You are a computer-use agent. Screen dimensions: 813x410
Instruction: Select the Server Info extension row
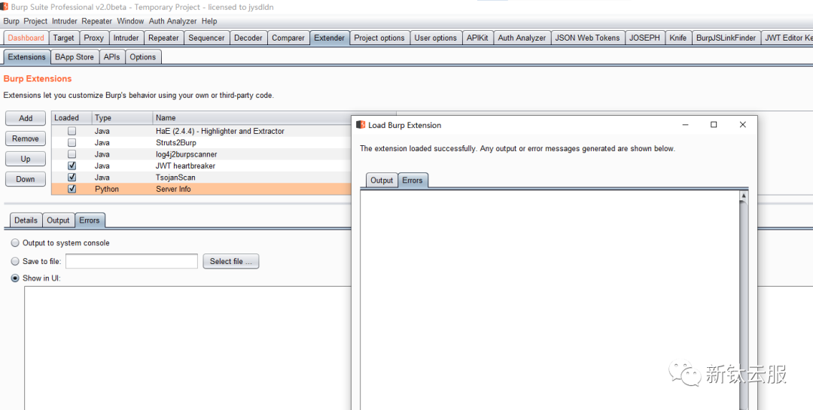click(x=201, y=189)
